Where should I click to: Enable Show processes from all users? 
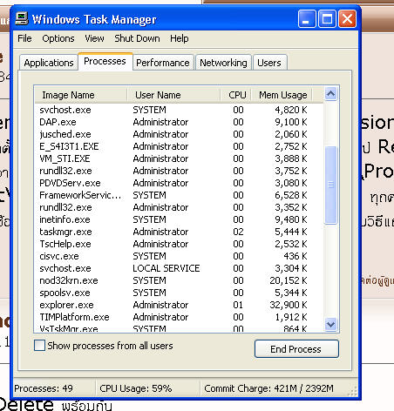tap(39, 346)
